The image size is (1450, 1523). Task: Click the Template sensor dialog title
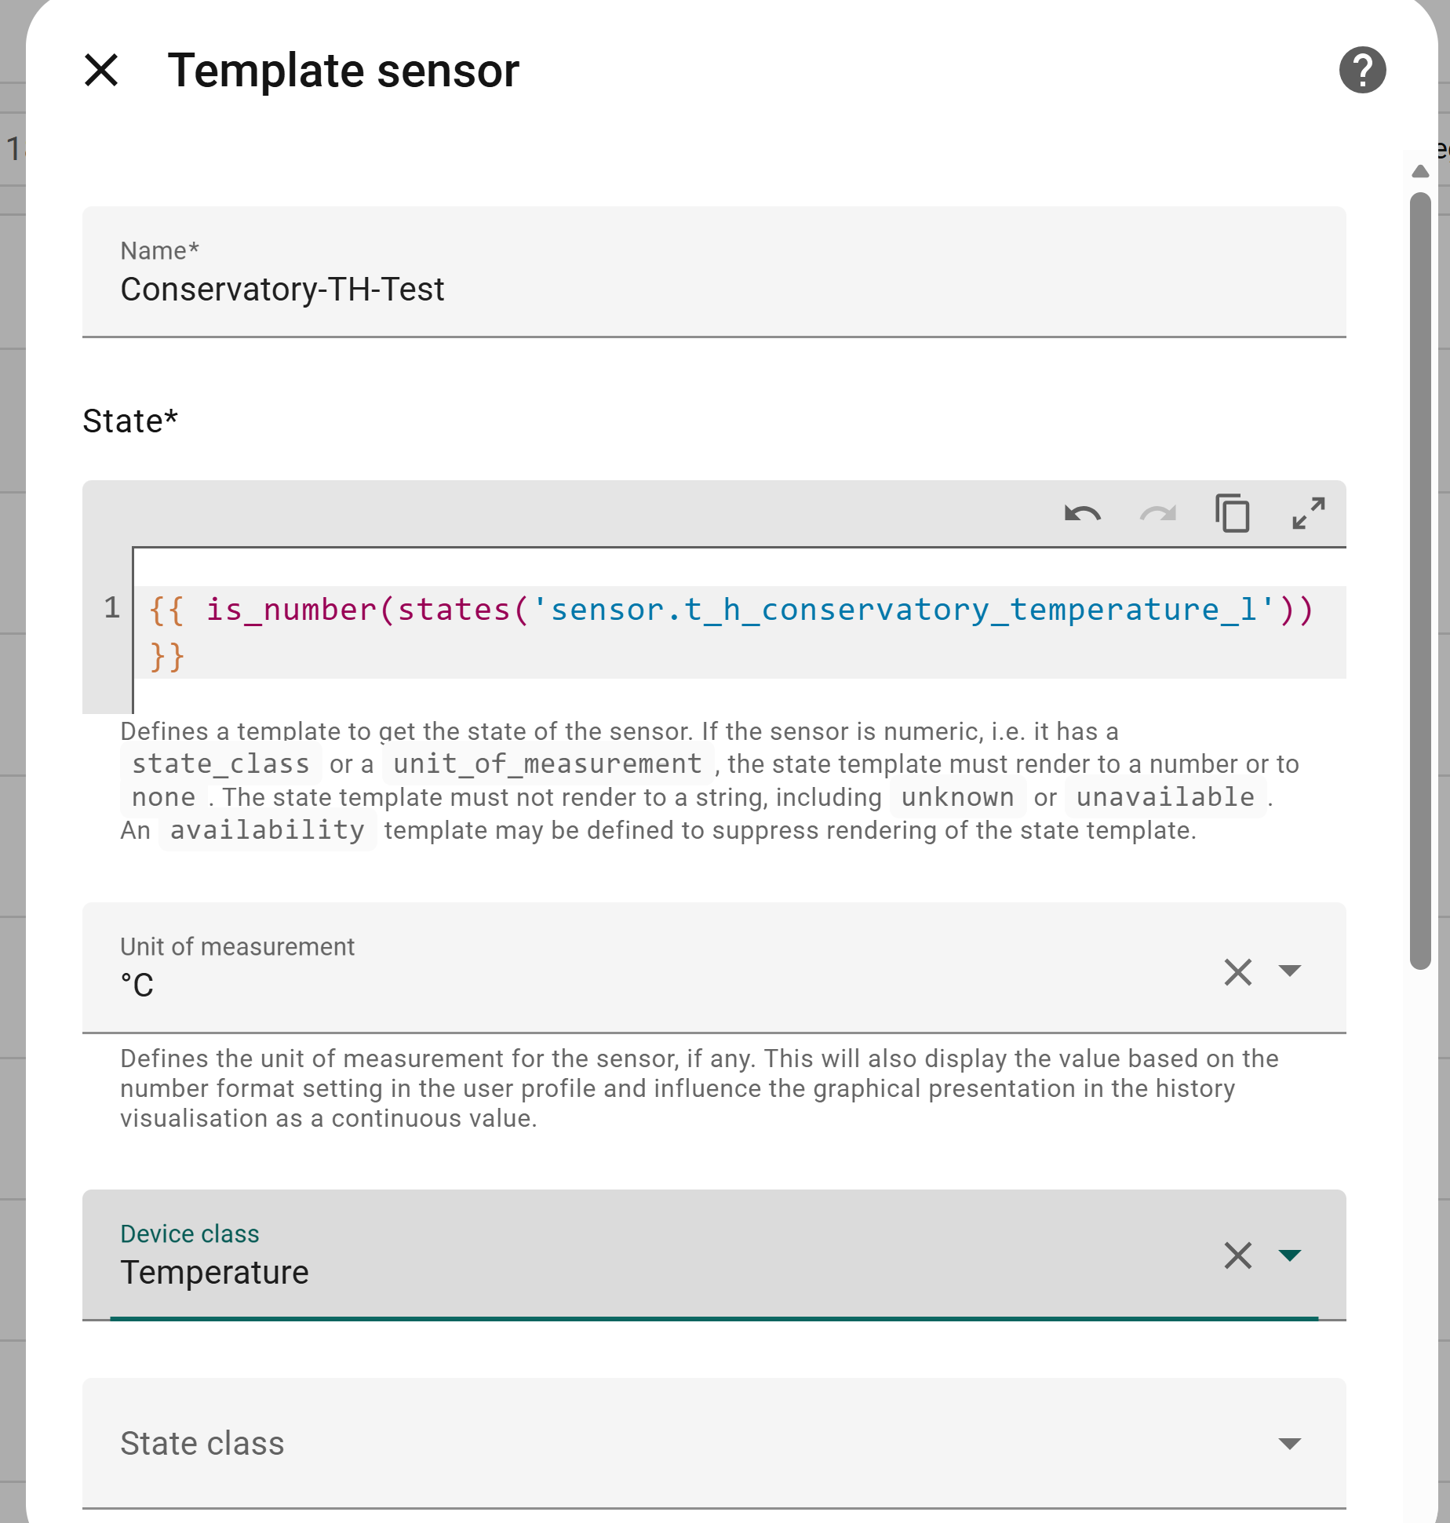click(x=343, y=71)
